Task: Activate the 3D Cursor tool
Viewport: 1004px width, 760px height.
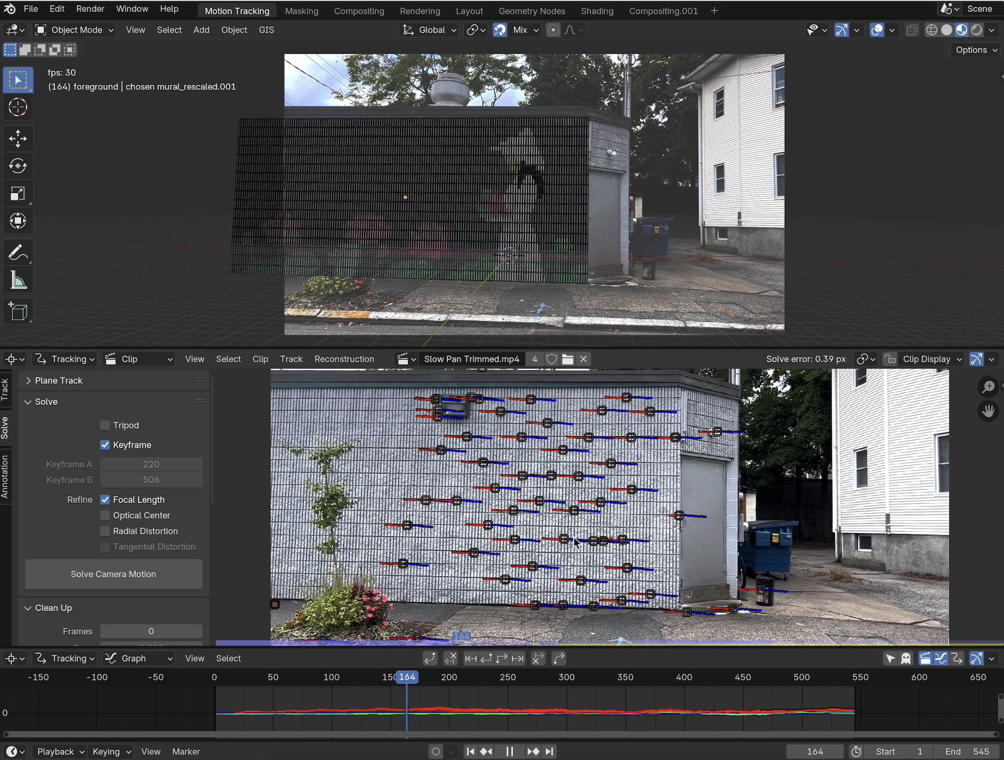Action: click(x=18, y=107)
